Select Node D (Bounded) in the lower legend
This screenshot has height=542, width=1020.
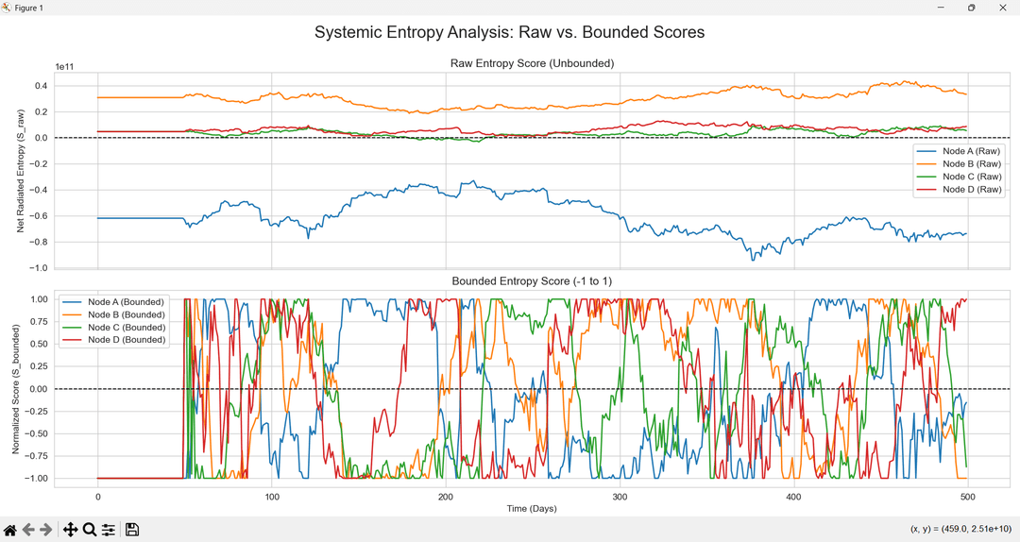[126, 340]
